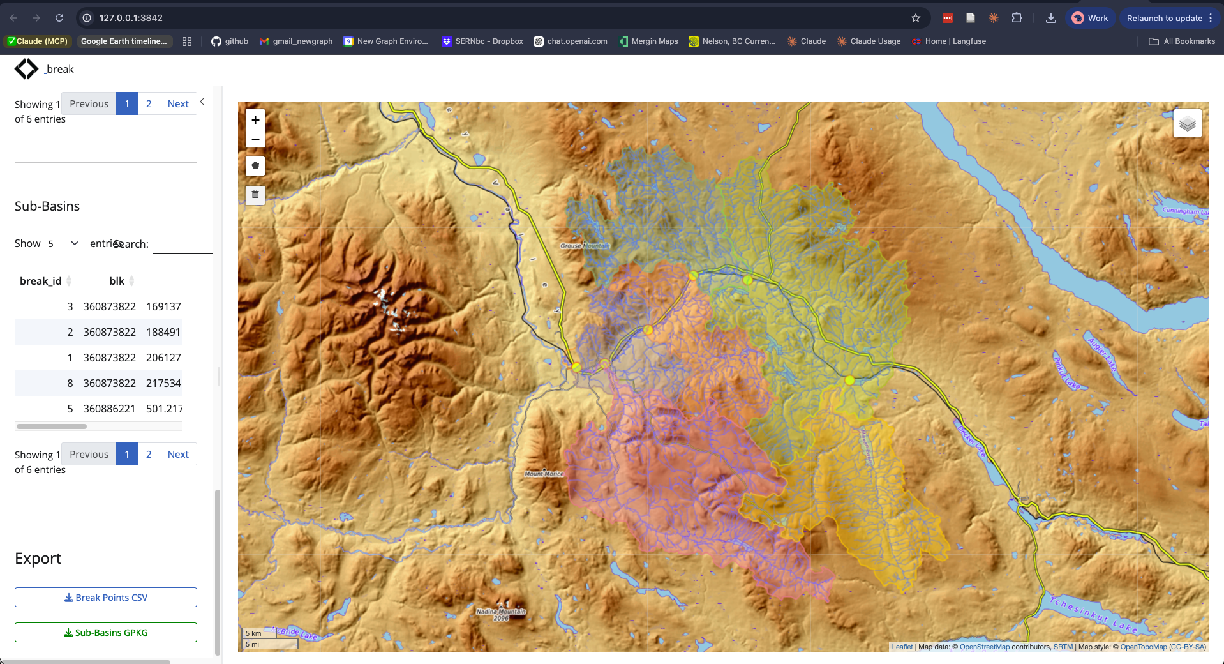Zoom out on the map
Image resolution: width=1224 pixels, height=664 pixels.
(x=255, y=139)
